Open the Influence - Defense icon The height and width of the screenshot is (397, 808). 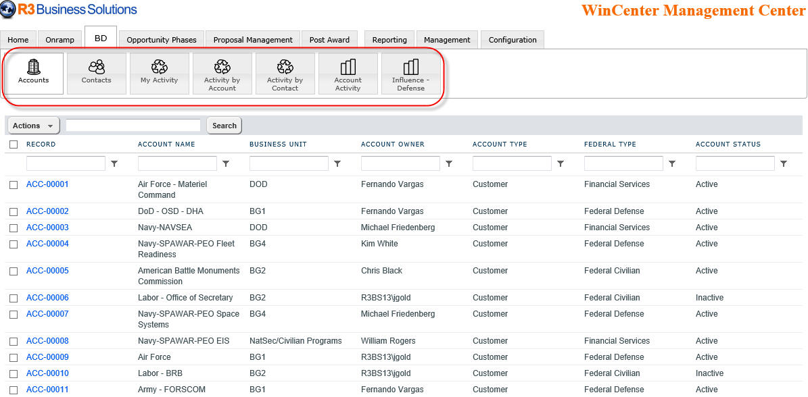411,73
